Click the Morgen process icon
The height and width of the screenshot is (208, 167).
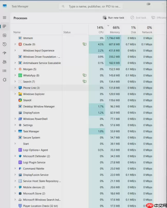pyautogui.click(x=20, y=69)
